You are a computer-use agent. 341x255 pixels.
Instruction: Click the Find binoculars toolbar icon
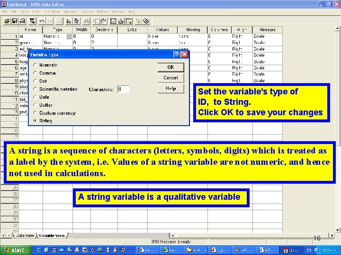coord(86,21)
